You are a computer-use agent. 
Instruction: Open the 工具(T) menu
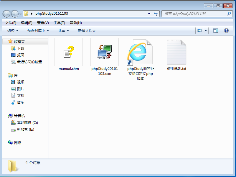pos(59,23)
